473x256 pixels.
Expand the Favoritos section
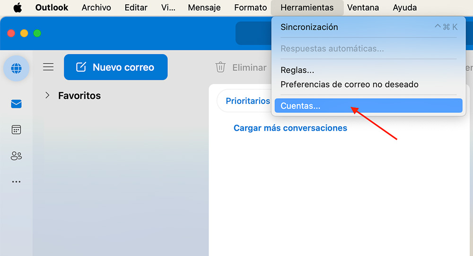coord(47,95)
